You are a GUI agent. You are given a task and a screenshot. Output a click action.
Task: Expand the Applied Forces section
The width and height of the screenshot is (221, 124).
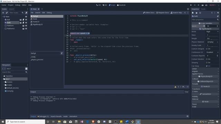click(x=205, y=74)
